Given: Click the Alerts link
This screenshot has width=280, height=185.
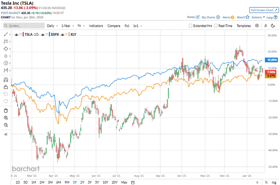Looking at the screenshot, I should click(226, 17).
